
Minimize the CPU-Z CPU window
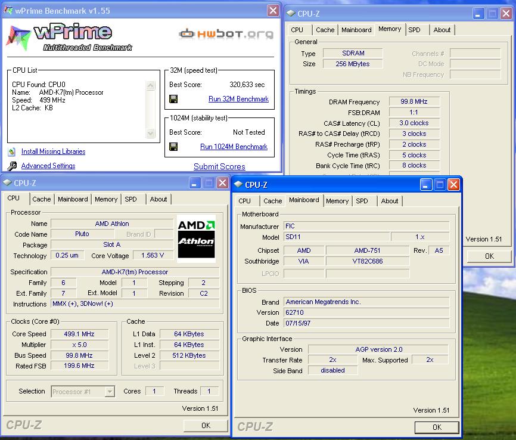point(194,183)
